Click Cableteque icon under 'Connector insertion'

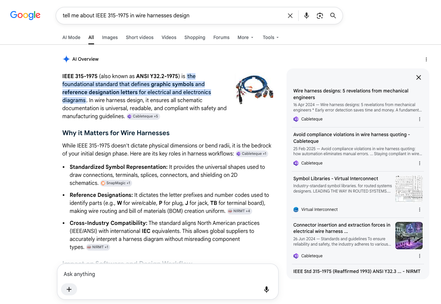click(x=296, y=256)
